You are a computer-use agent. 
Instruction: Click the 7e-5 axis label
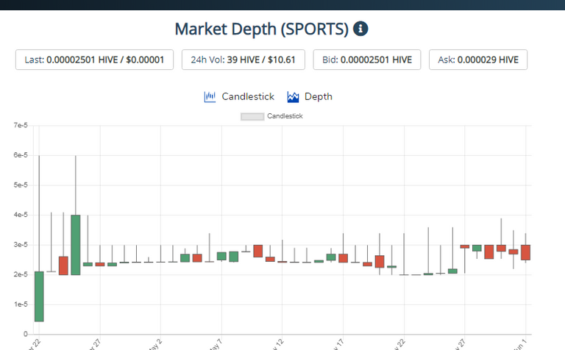(x=21, y=125)
